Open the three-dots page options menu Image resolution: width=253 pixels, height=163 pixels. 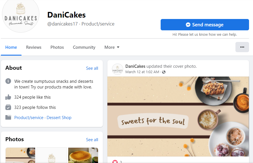(242, 47)
